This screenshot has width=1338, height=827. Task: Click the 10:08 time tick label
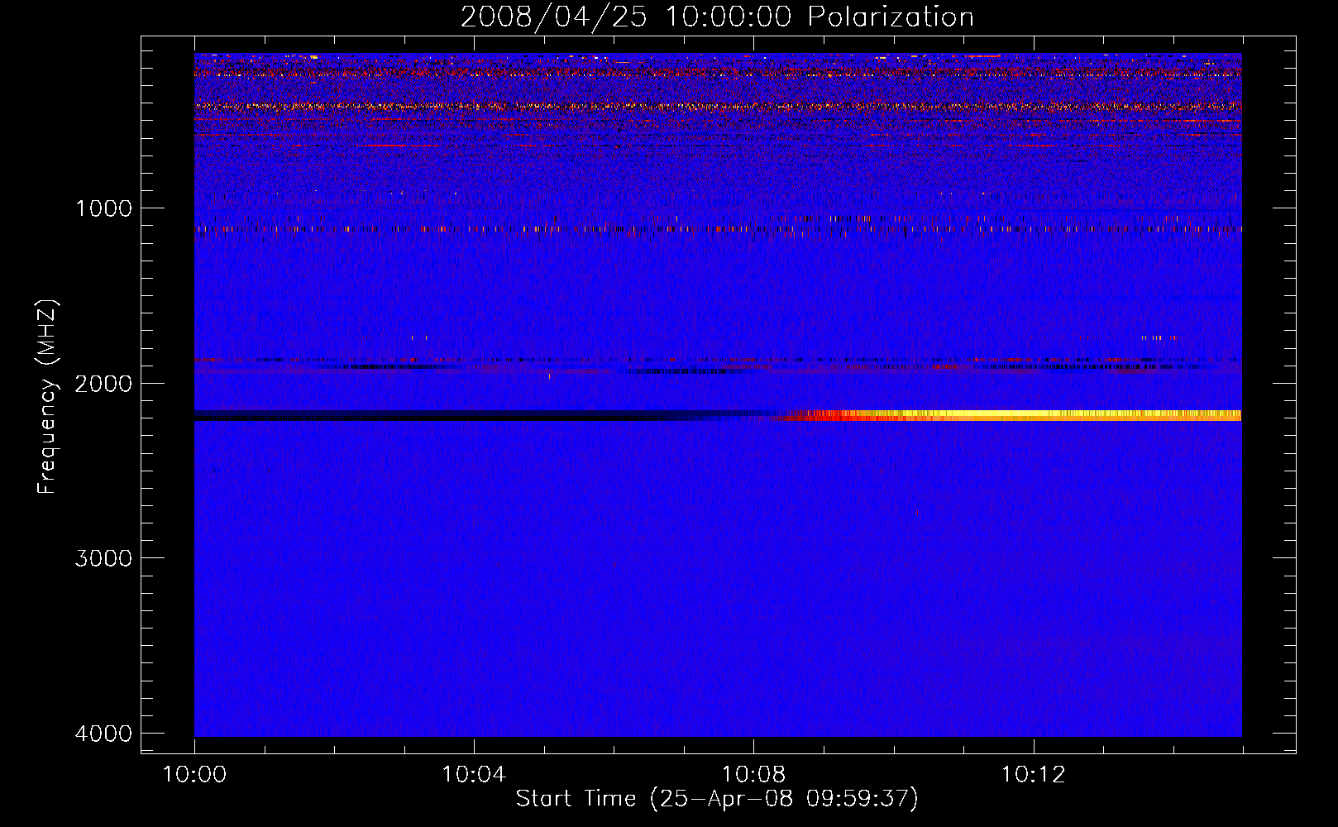[x=753, y=775]
